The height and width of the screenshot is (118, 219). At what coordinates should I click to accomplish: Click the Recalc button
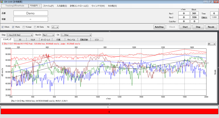tap(211, 27)
